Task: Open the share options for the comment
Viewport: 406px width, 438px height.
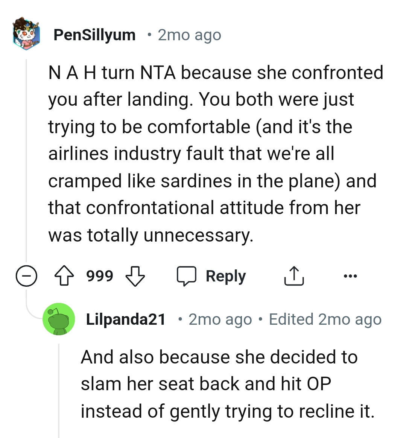Action: pyautogui.click(x=294, y=276)
